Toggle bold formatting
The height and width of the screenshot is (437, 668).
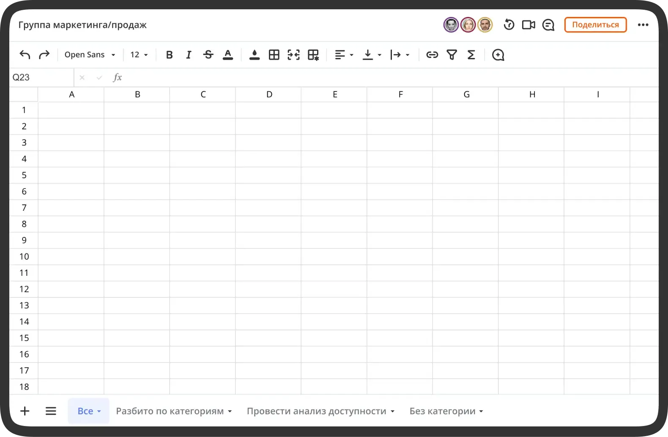[169, 55]
